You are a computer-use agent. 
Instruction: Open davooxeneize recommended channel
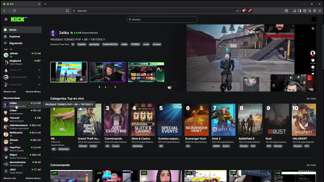point(22,164)
